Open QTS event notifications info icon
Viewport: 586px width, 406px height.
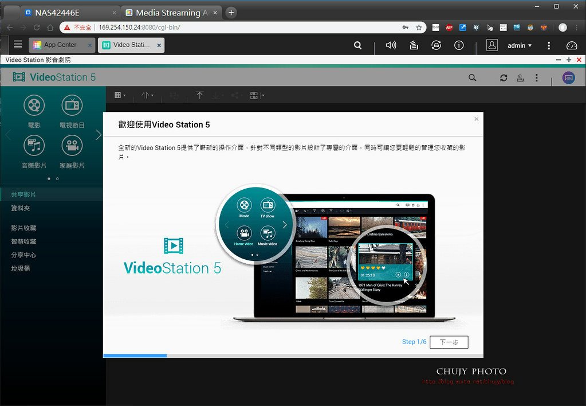tap(459, 45)
